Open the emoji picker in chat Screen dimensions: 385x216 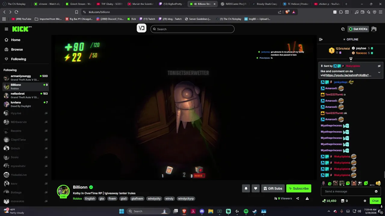[x=376, y=191]
